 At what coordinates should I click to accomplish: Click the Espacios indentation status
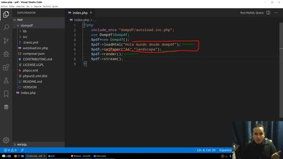[x=226, y=150]
